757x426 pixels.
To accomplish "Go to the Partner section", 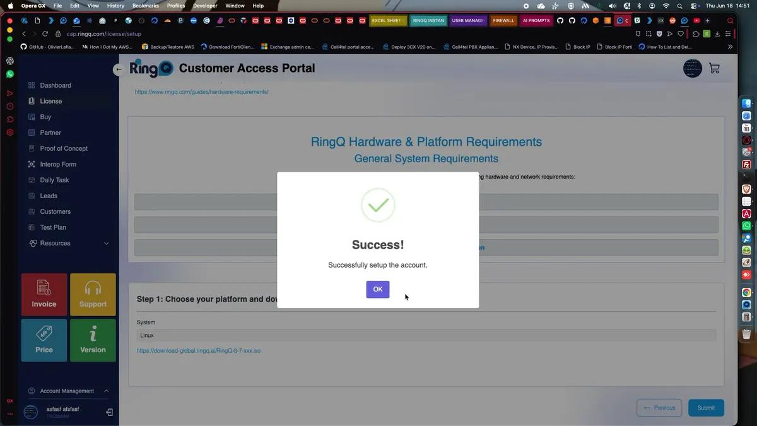I will pyautogui.click(x=50, y=133).
